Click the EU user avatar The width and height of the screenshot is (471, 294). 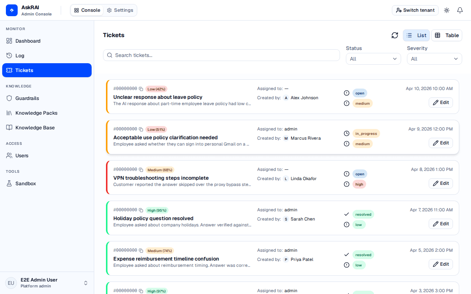(x=11, y=283)
